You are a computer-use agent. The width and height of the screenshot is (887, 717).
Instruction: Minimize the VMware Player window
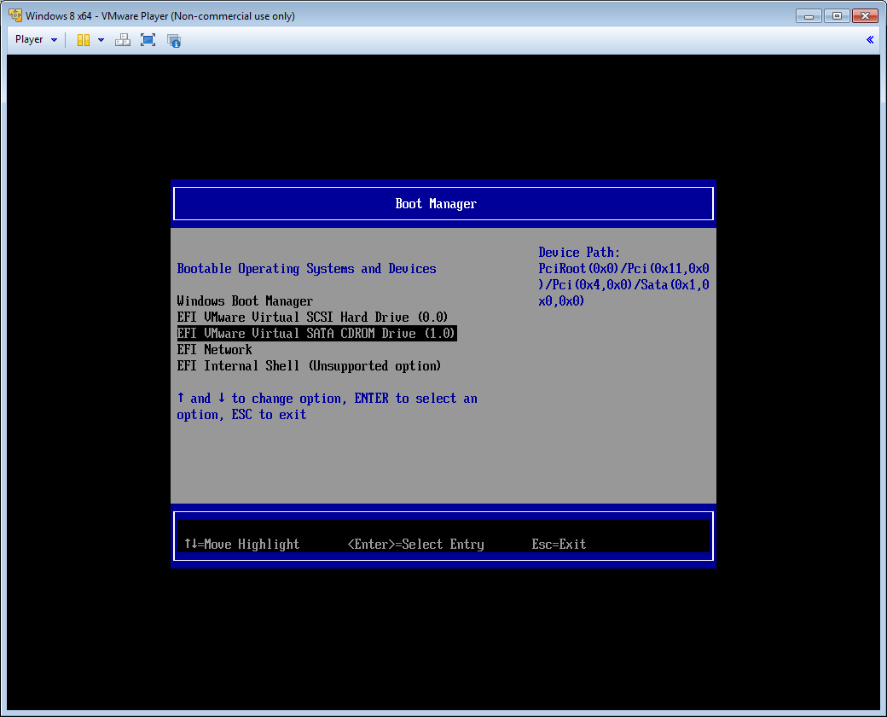(x=809, y=16)
